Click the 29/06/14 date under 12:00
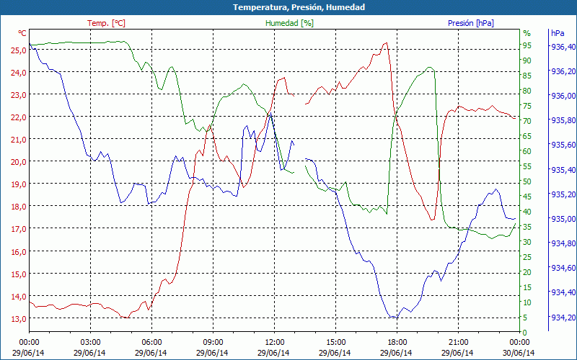 [x=274, y=353]
